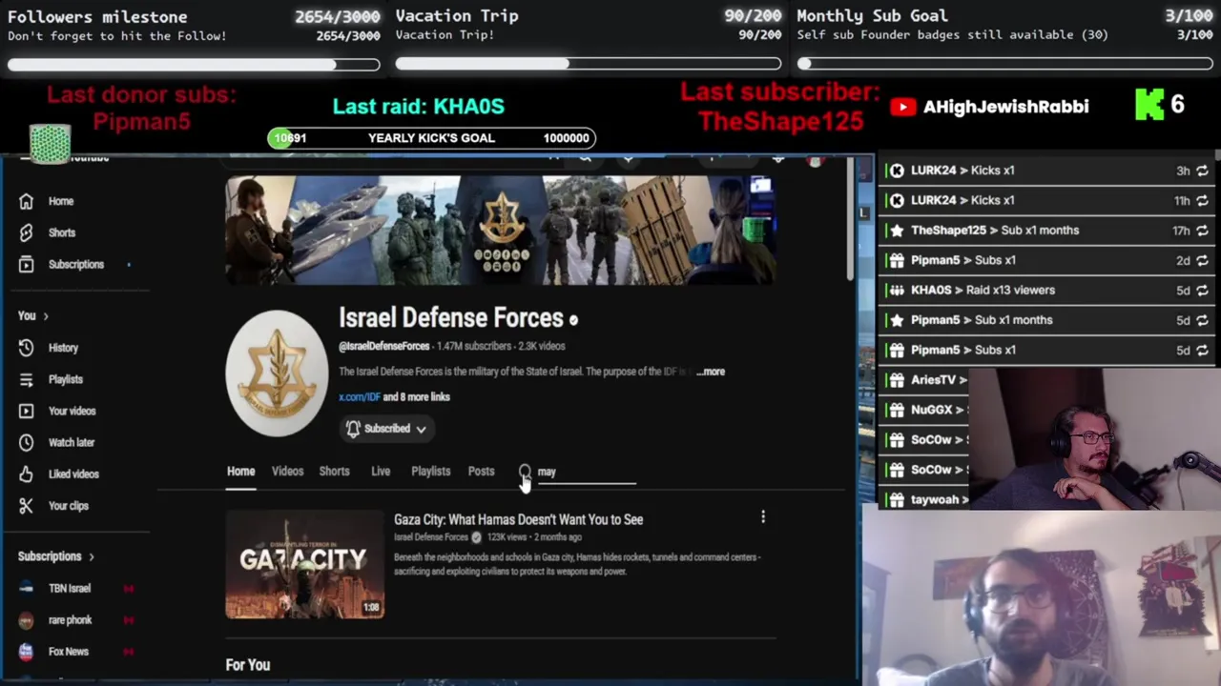The width and height of the screenshot is (1221, 686).
Task: Click the Fox News channel icon
Action: (26, 652)
